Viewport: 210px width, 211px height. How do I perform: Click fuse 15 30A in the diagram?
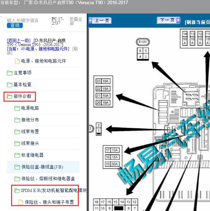coord(112,164)
